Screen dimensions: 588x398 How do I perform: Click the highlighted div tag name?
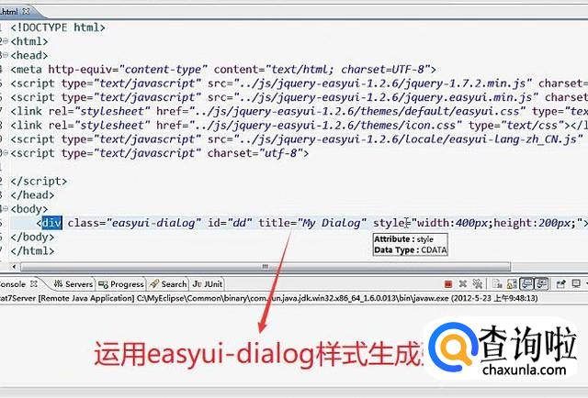51,223
